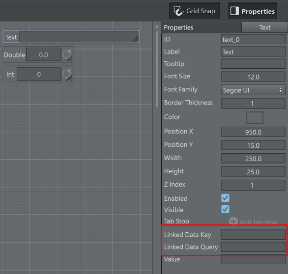288x274 pixels.
Task: Switch to the Text tab
Action: [x=264, y=27]
